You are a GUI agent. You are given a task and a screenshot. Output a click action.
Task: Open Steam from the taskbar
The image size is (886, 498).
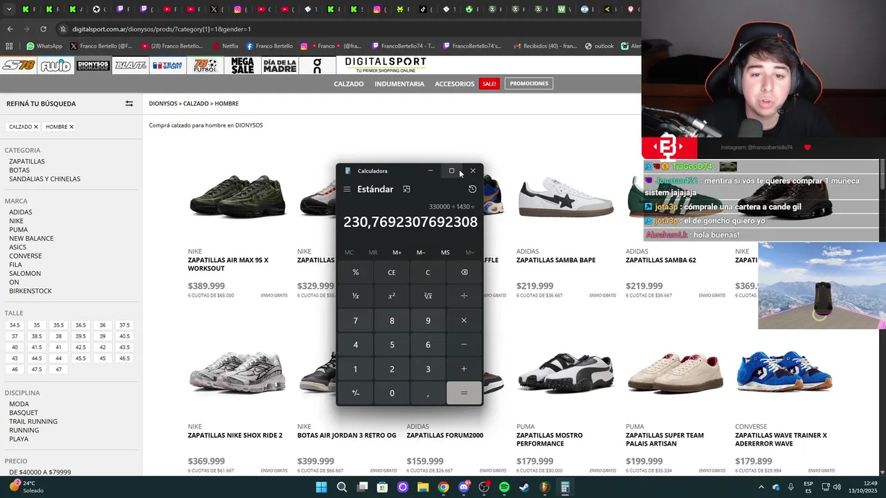525,487
